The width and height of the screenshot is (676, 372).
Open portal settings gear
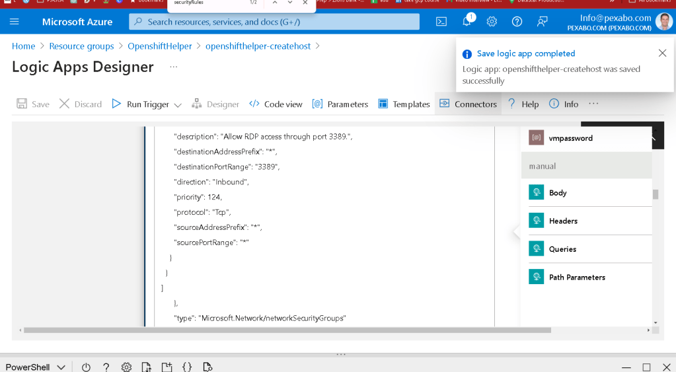point(492,22)
